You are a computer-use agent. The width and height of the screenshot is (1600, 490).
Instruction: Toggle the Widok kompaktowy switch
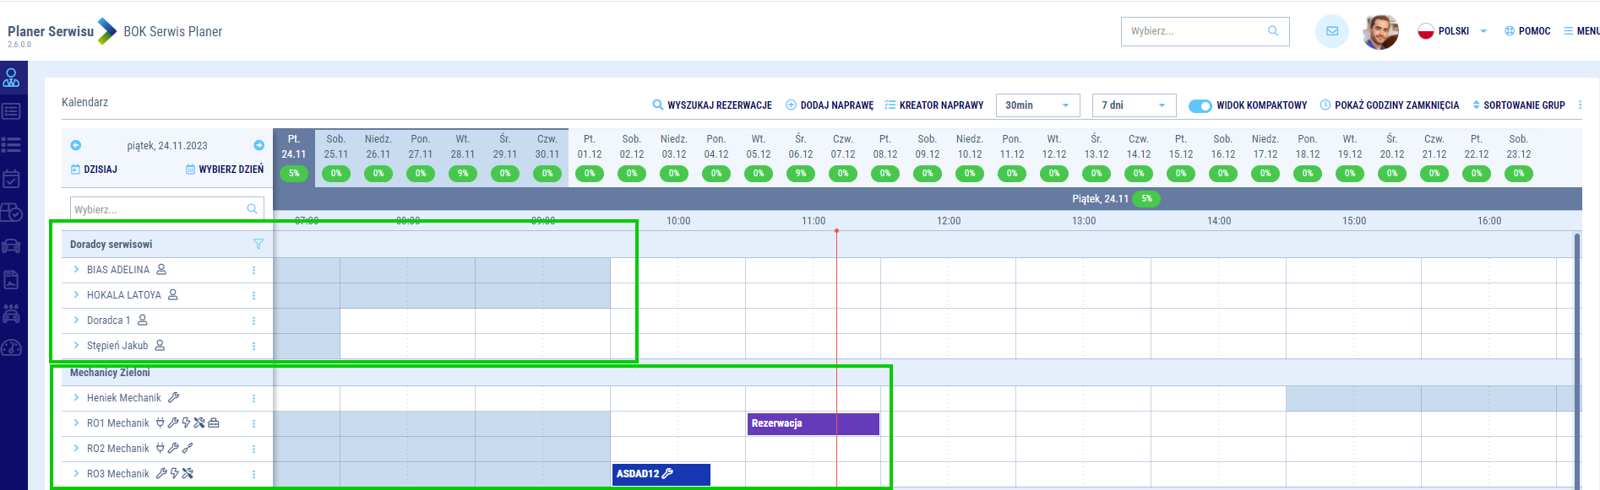click(x=1200, y=105)
